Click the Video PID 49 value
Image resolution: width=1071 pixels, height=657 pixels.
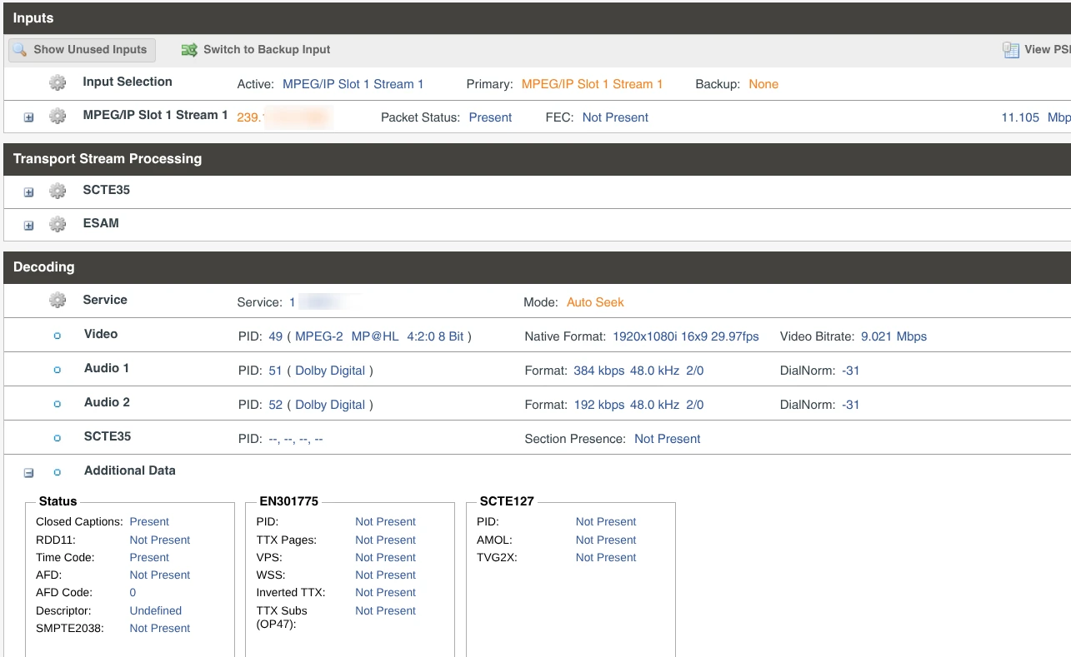(276, 336)
